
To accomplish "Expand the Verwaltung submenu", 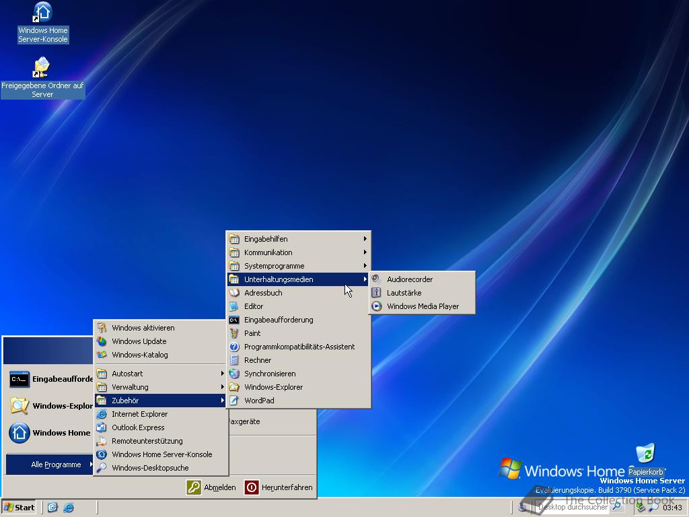I will (x=160, y=387).
